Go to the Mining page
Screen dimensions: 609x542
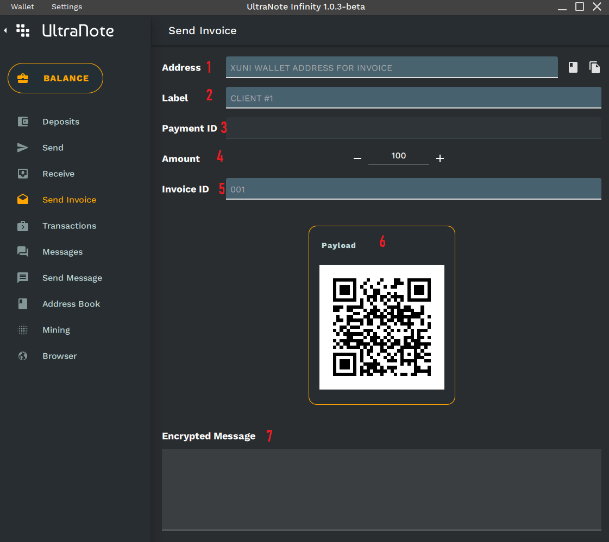click(56, 330)
